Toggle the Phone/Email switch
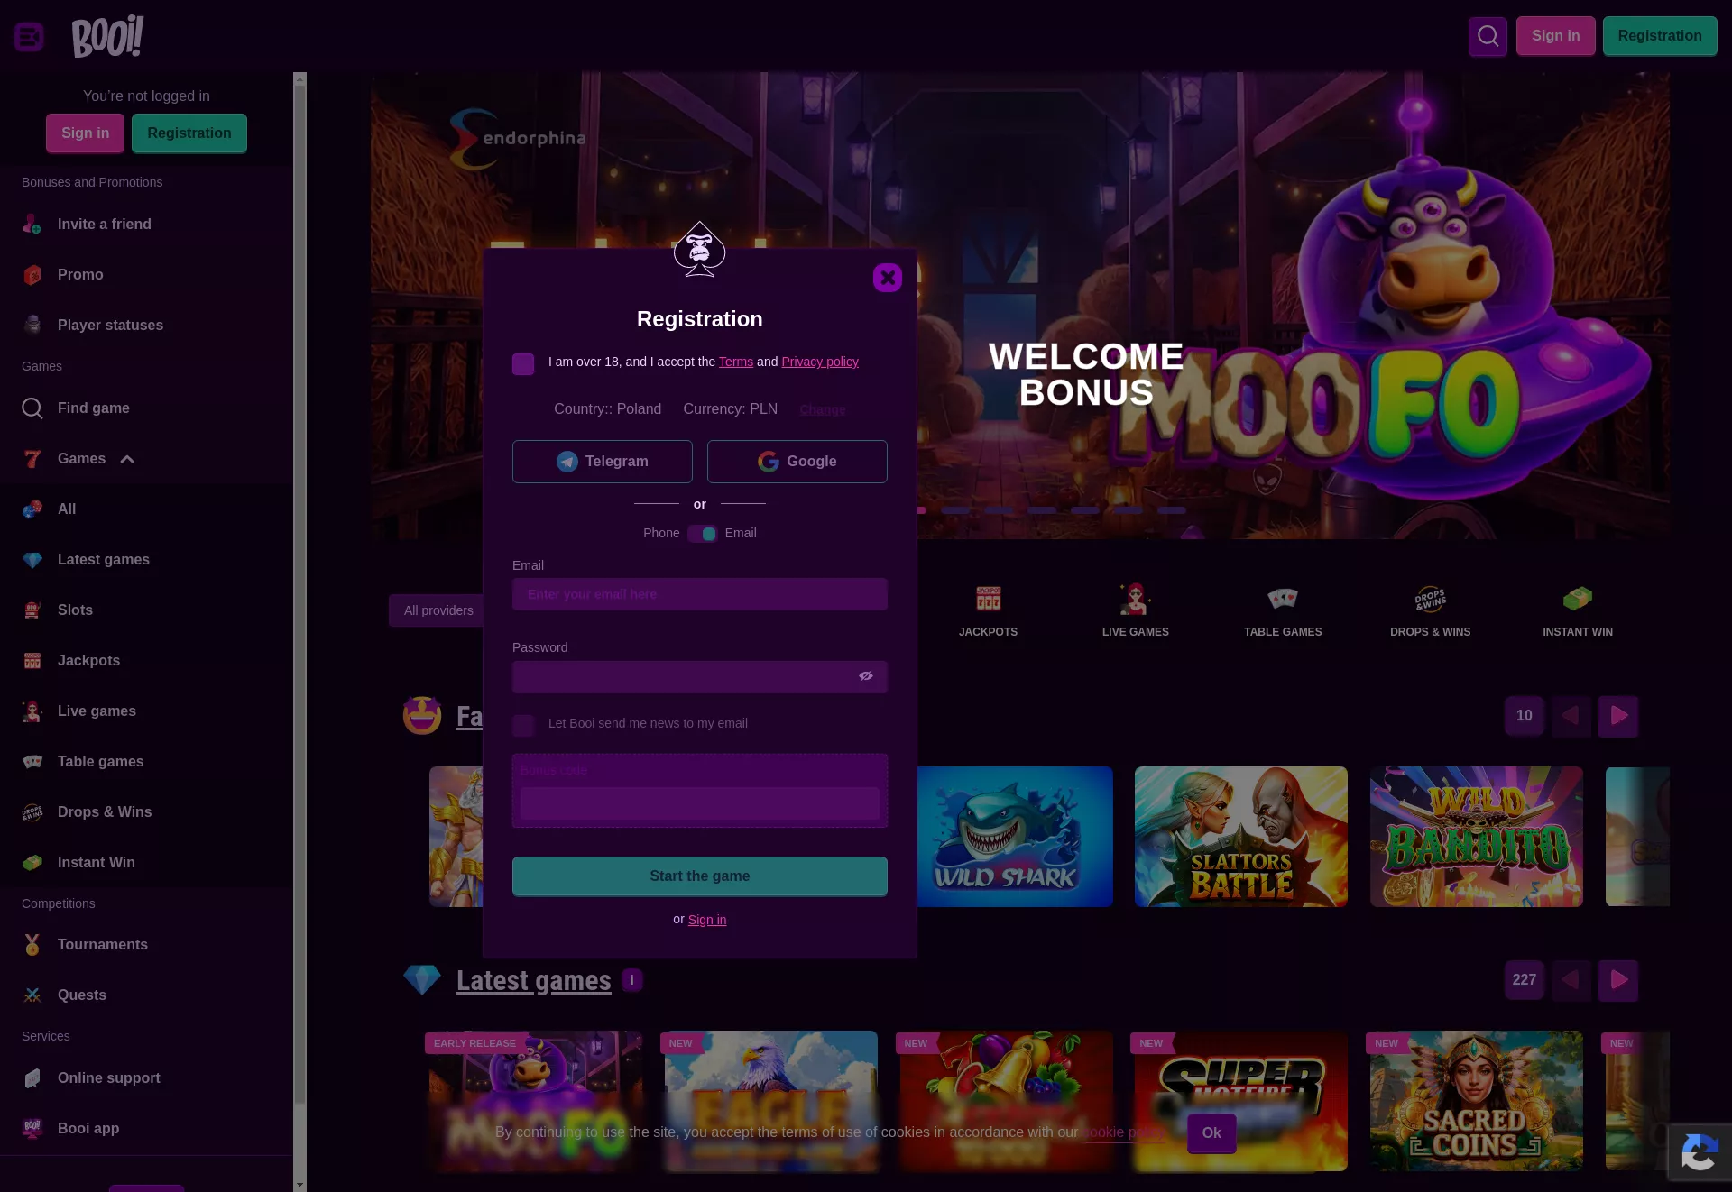The width and height of the screenshot is (1732, 1192). (x=702, y=534)
